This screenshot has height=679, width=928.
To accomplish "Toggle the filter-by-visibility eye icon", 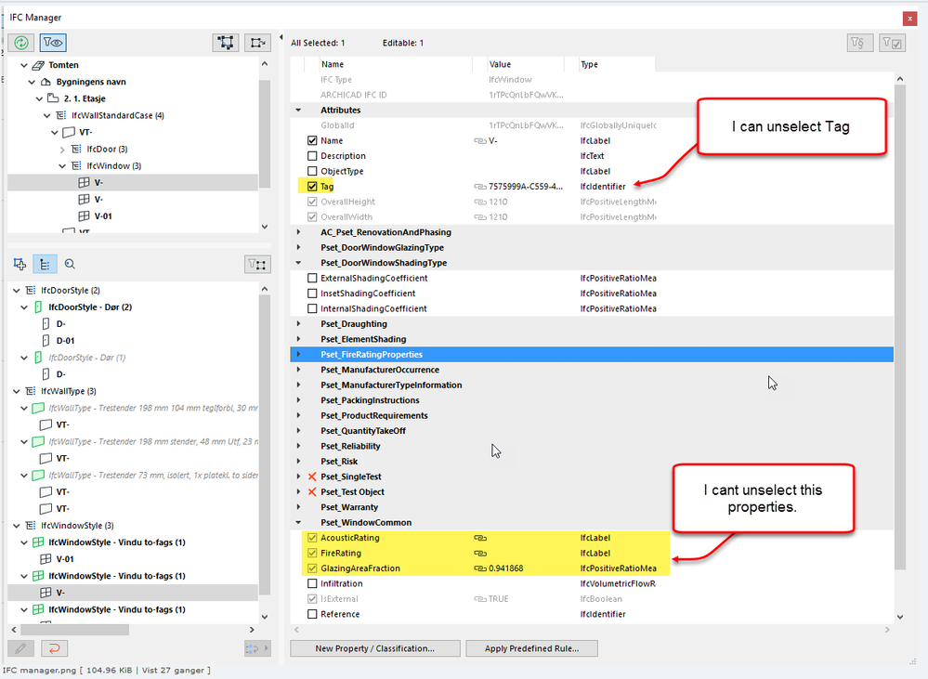I will click(53, 43).
